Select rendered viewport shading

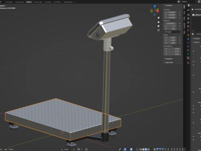point(149,149)
